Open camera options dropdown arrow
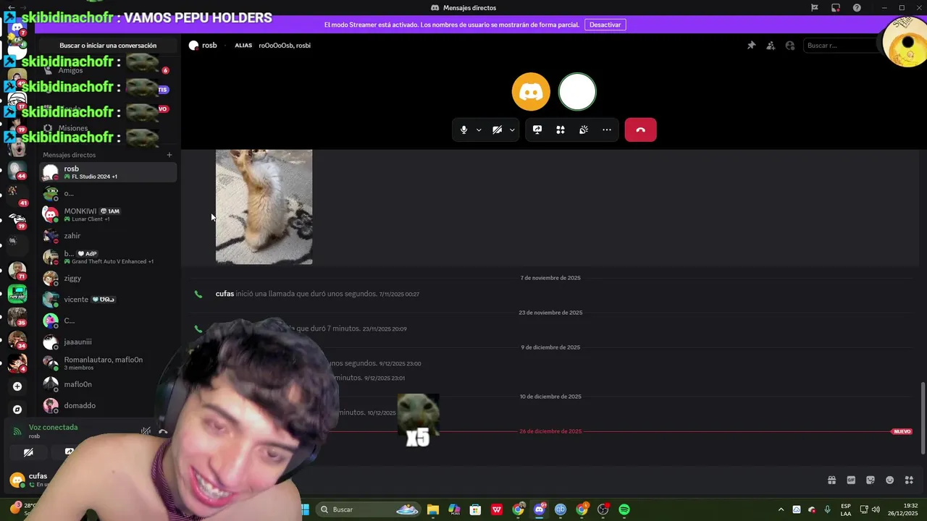Screen dimensions: 927x521 point(512,130)
